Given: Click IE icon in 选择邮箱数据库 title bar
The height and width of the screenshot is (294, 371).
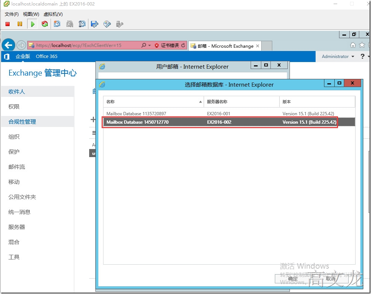Looking at the screenshot, I should point(102,84).
